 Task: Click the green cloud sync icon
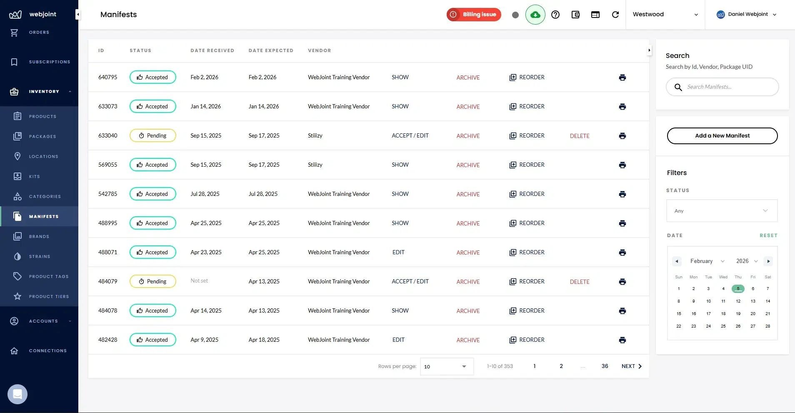pos(535,15)
